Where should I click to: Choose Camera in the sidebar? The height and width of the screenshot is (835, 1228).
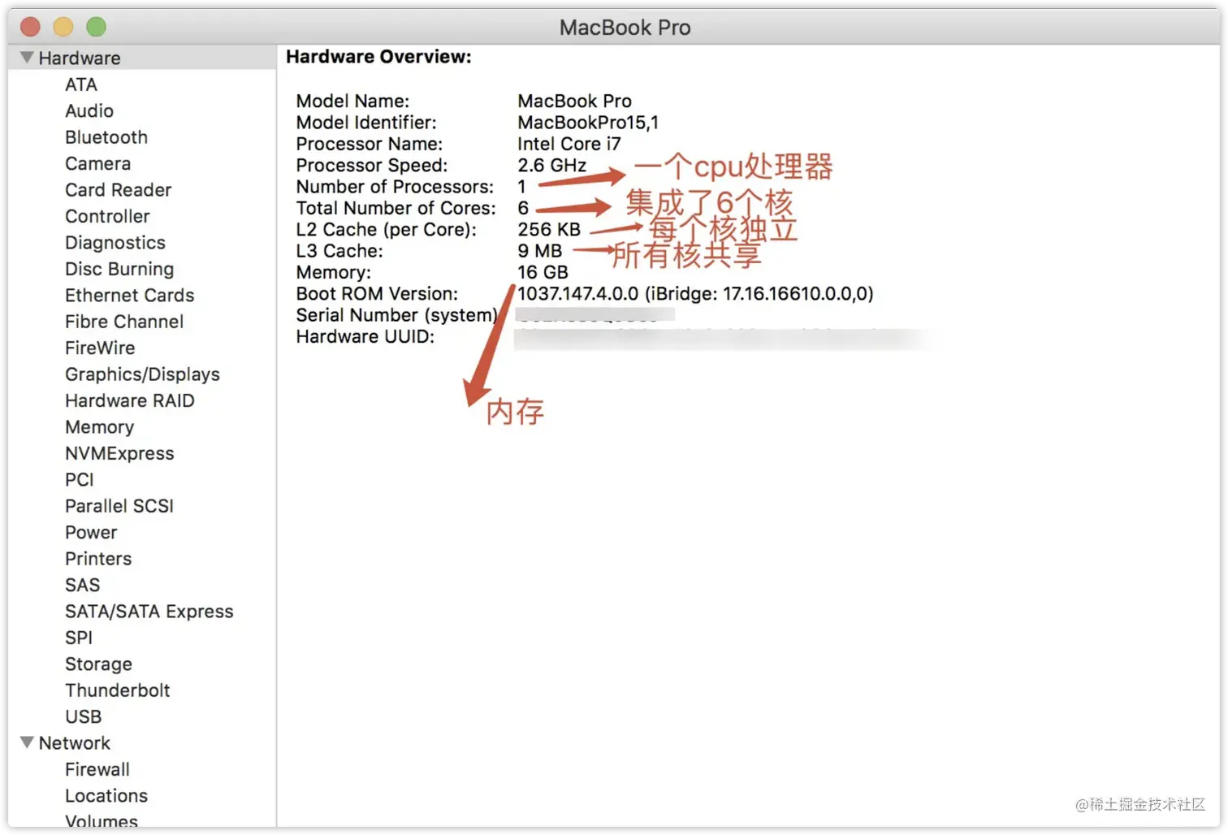[97, 163]
